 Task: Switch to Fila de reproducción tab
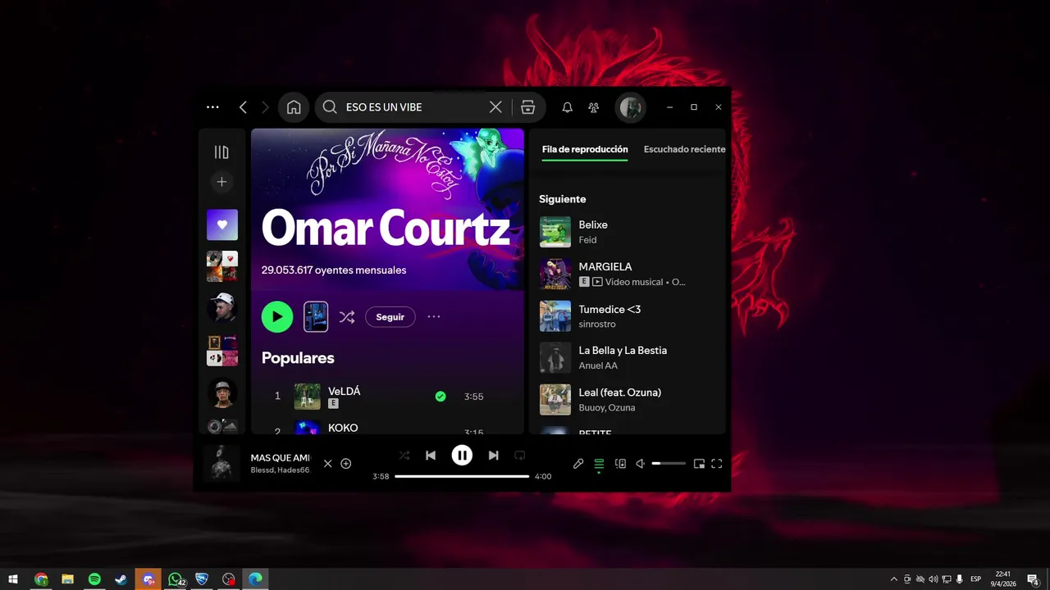click(x=585, y=149)
